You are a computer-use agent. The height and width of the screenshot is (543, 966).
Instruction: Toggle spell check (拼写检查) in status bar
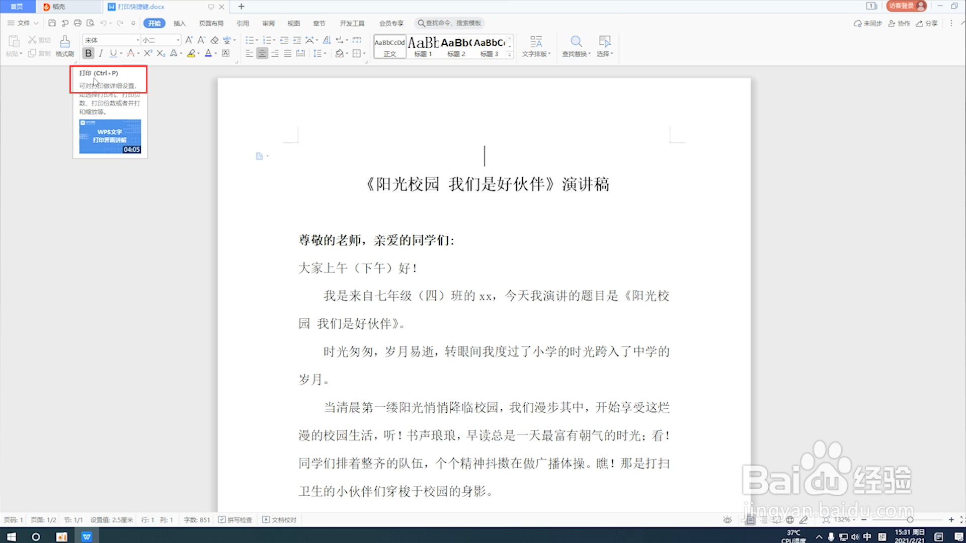point(235,520)
